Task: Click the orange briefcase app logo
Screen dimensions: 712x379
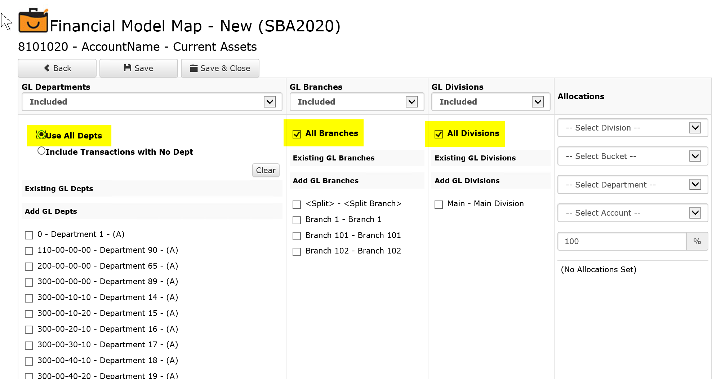Action: (33, 21)
